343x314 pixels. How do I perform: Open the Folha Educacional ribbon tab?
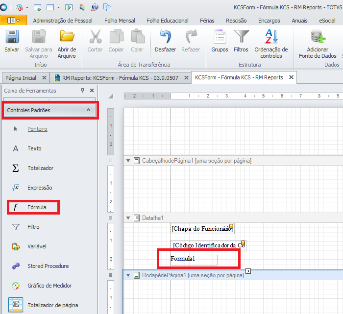click(168, 21)
